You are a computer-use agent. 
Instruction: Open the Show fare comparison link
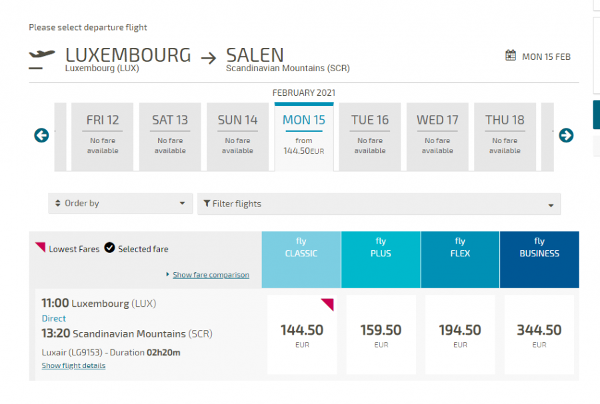click(x=211, y=275)
